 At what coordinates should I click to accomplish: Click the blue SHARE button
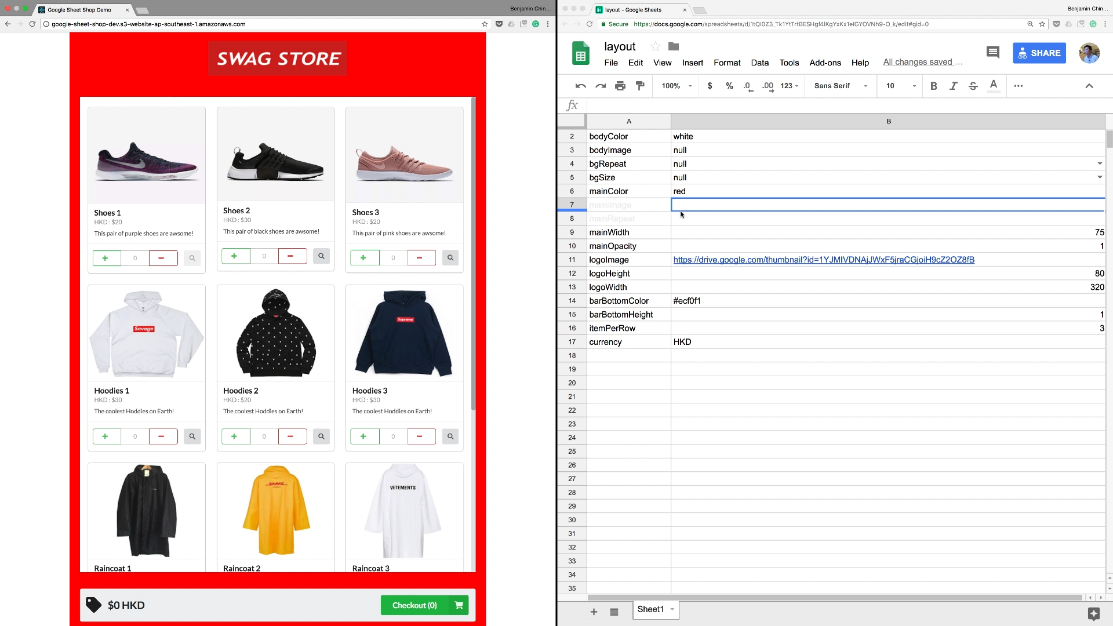point(1039,53)
